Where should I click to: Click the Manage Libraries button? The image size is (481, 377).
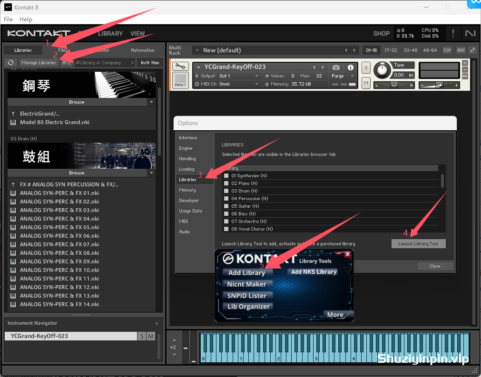coord(39,63)
